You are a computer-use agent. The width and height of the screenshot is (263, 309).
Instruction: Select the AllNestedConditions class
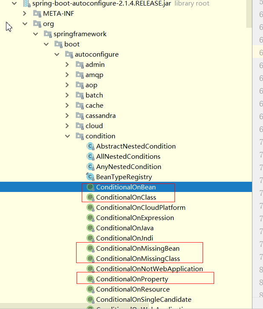(x=128, y=157)
